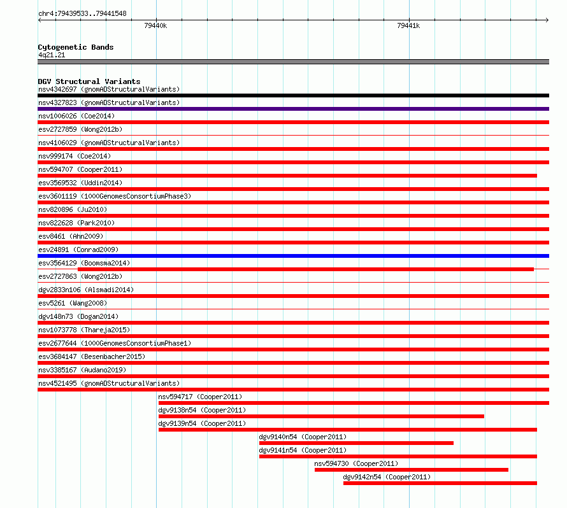Click the chr4:79439533..79441548 coordinates text
This screenshot has height=508, width=567.
[82, 13]
